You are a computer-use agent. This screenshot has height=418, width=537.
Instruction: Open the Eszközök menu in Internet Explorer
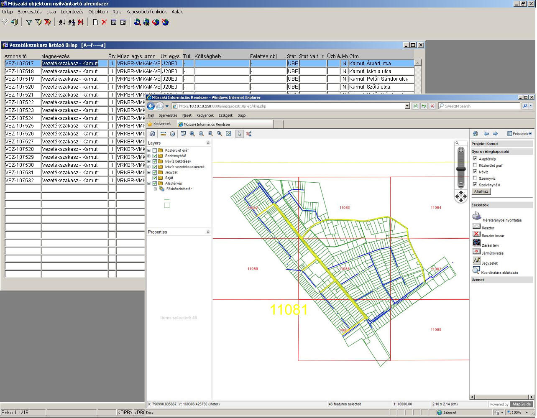(x=225, y=115)
